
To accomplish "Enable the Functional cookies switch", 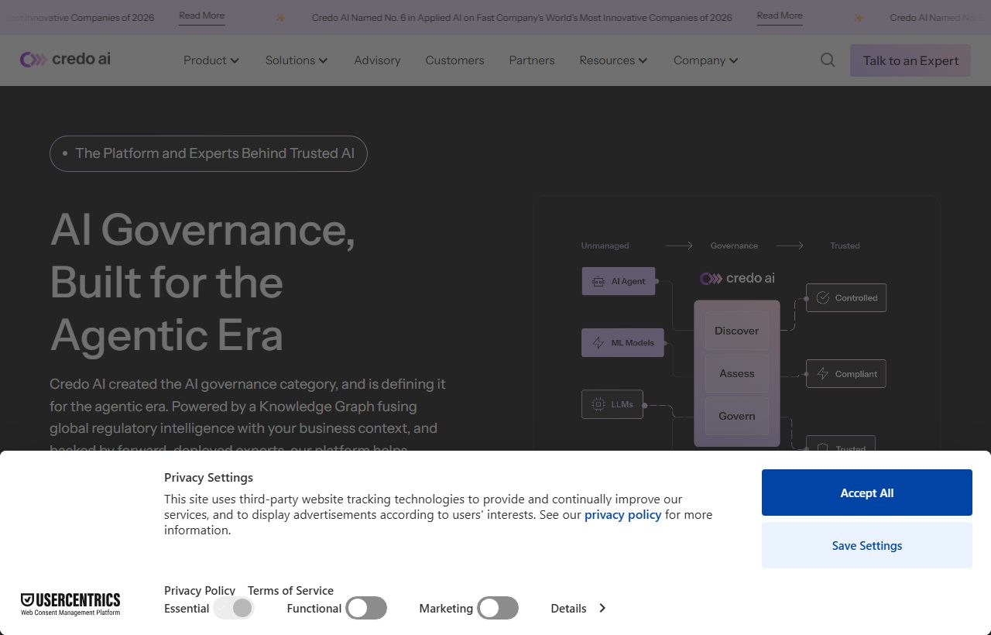I will click(x=366, y=608).
